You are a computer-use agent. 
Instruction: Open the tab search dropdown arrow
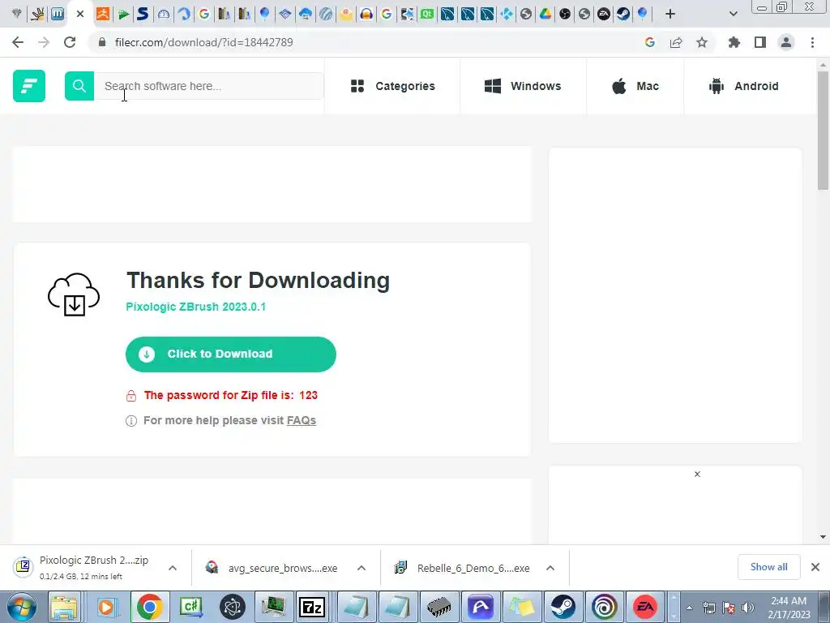point(733,15)
